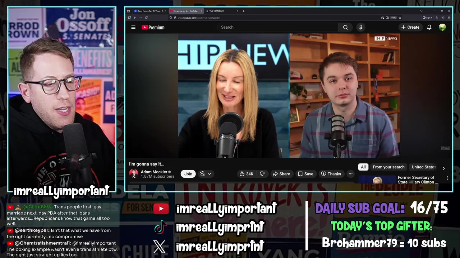Close the TMZ (@TMZ) / X tab

pyautogui.click(x=238, y=11)
